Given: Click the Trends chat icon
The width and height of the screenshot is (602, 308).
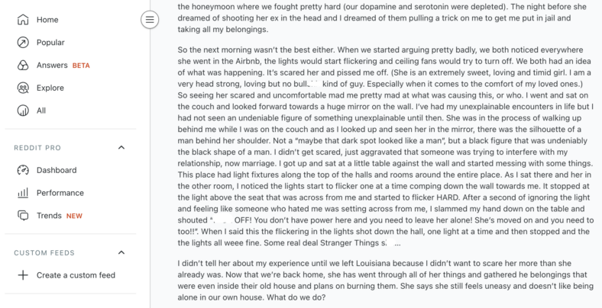Looking at the screenshot, I should [23, 216].
